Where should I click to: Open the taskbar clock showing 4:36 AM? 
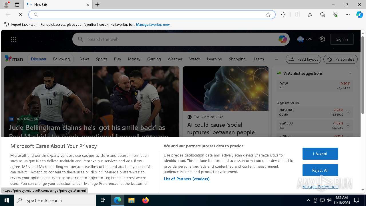341,200
